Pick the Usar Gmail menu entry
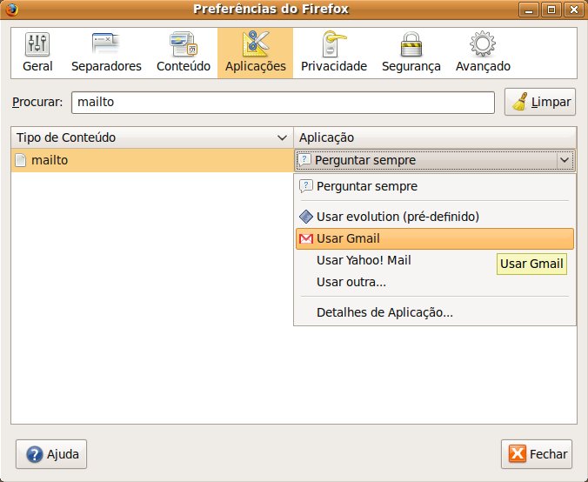Image resolution: width=588 pixels, height=482 pixels. (435, 238)
